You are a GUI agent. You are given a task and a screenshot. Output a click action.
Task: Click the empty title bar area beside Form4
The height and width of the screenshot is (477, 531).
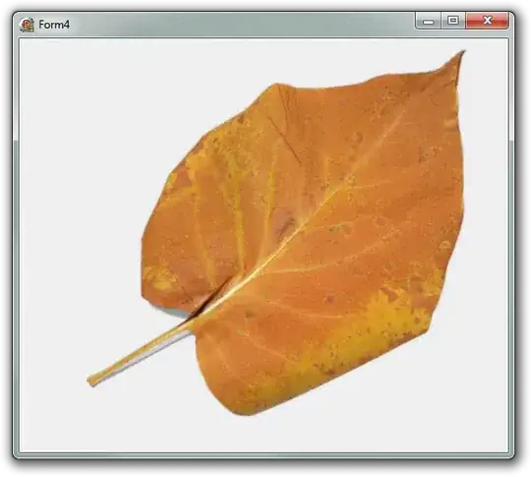click(x=237, y=25)
